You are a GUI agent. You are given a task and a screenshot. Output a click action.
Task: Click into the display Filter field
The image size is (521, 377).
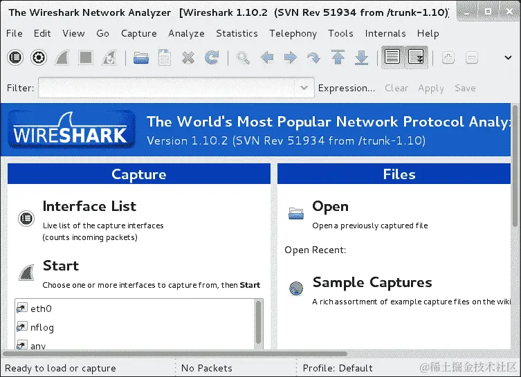167,88
